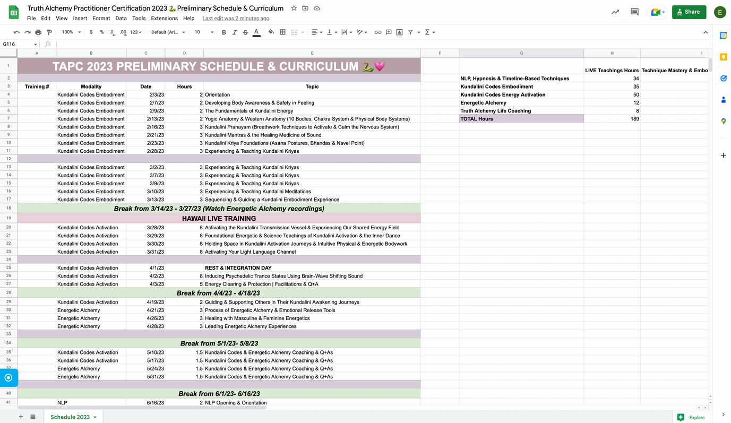The height and width of the screenshot is (423, 731).
Task: Open the Functions sigma dropdown
Action: [x=430, y=32]
